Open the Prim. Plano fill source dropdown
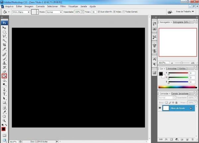The height and width of the screenshot is (143, 199). pyautogui.click(x=21, y=12)
